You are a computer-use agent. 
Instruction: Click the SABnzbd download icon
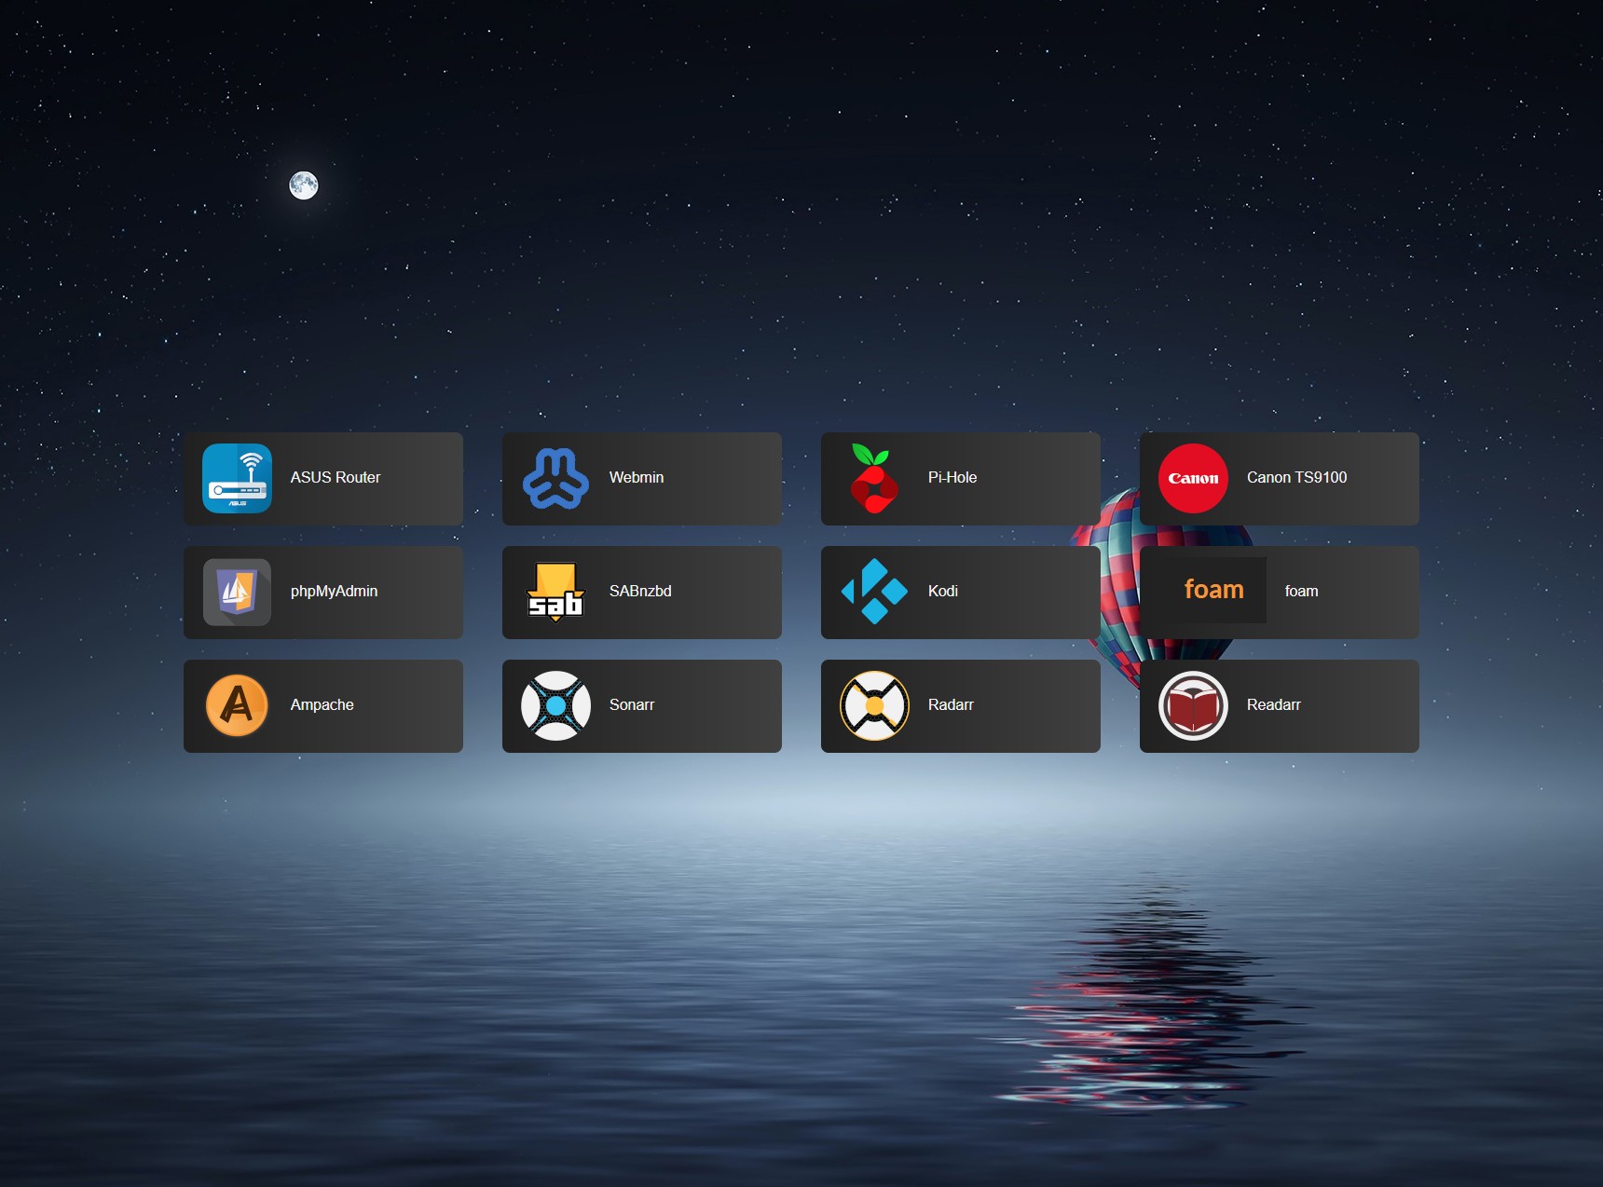pyautogui.click(x=556, y=592)
